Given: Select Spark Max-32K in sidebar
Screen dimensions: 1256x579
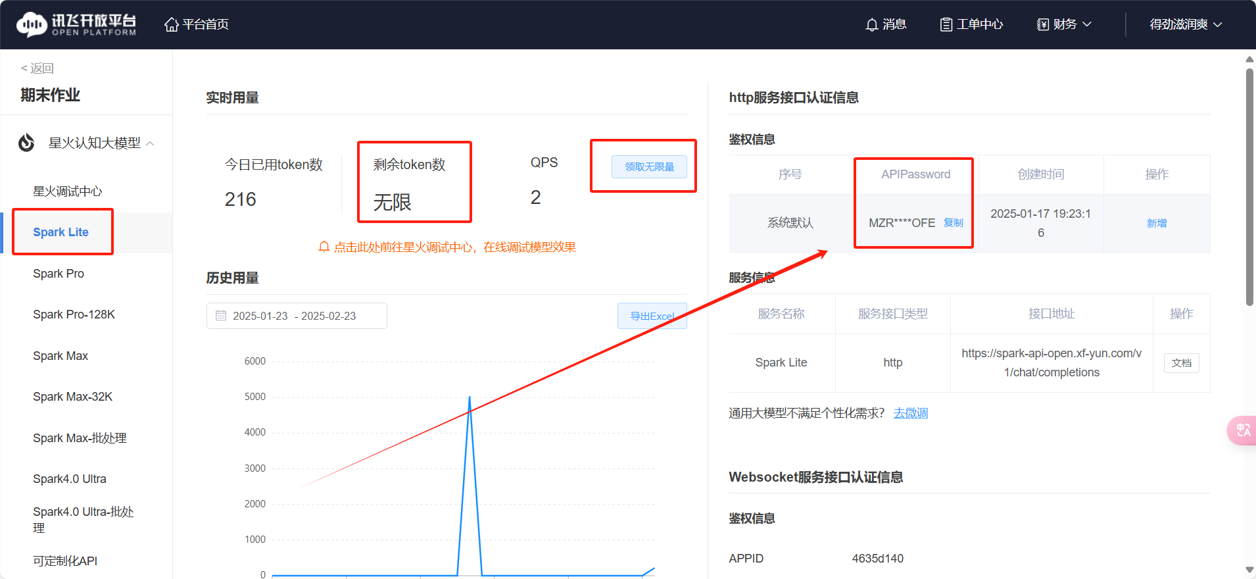Looking at the screenshot, I should coord(72,397).
